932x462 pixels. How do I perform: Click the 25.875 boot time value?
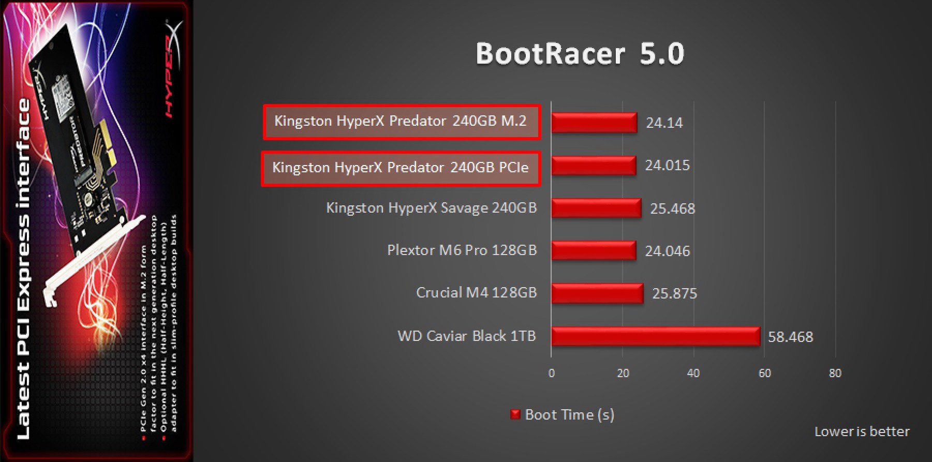[675, 293]
